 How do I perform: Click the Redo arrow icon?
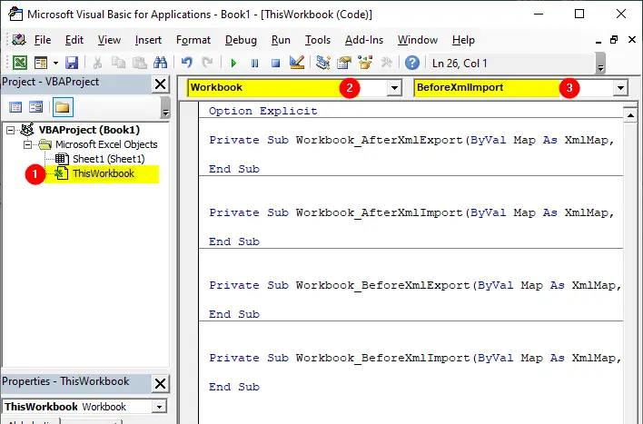click(x=207, y=63)
